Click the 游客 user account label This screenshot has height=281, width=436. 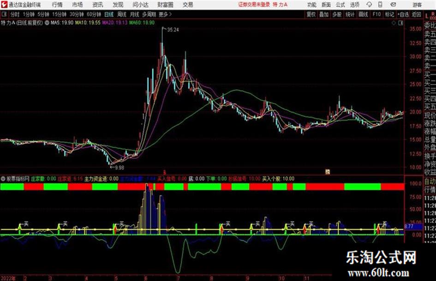point(417,5)
